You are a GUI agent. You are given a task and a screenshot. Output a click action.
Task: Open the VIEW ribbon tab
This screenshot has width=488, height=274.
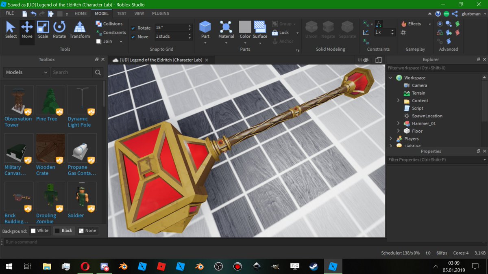[x=139, y=13]
